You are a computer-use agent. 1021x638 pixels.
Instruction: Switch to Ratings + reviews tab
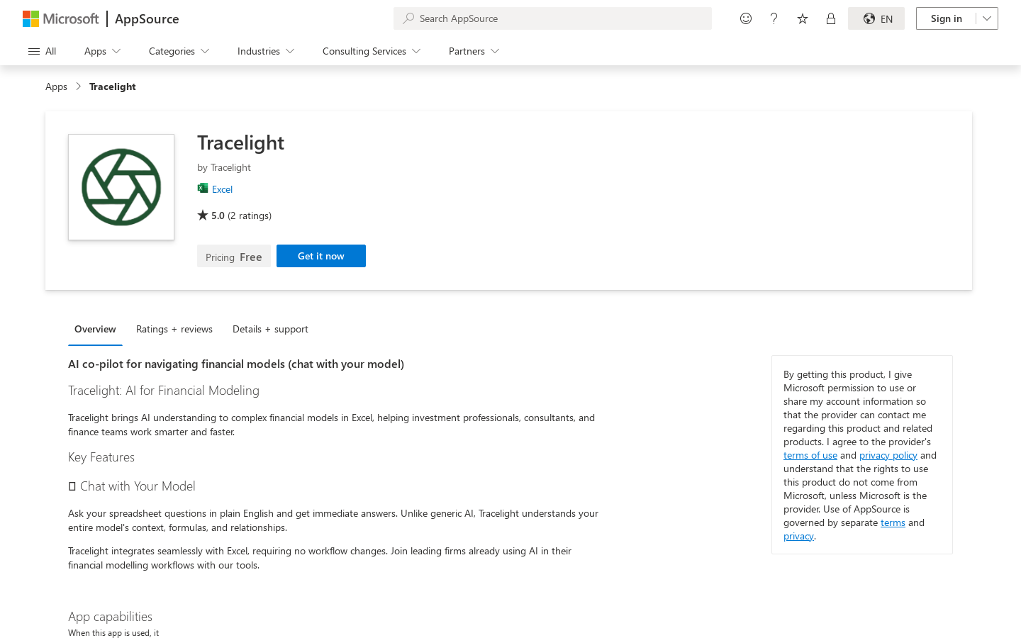point(174,329)
